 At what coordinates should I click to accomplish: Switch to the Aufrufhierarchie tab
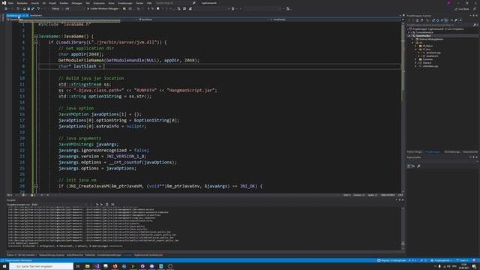pyautogui.click(x=75, y=255)
